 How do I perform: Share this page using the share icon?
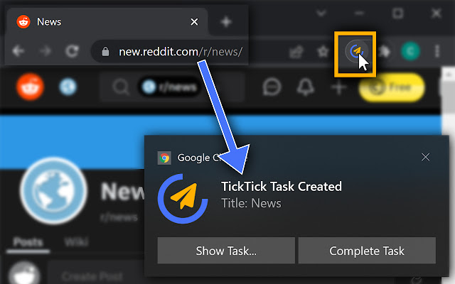[x=296, y=52]
